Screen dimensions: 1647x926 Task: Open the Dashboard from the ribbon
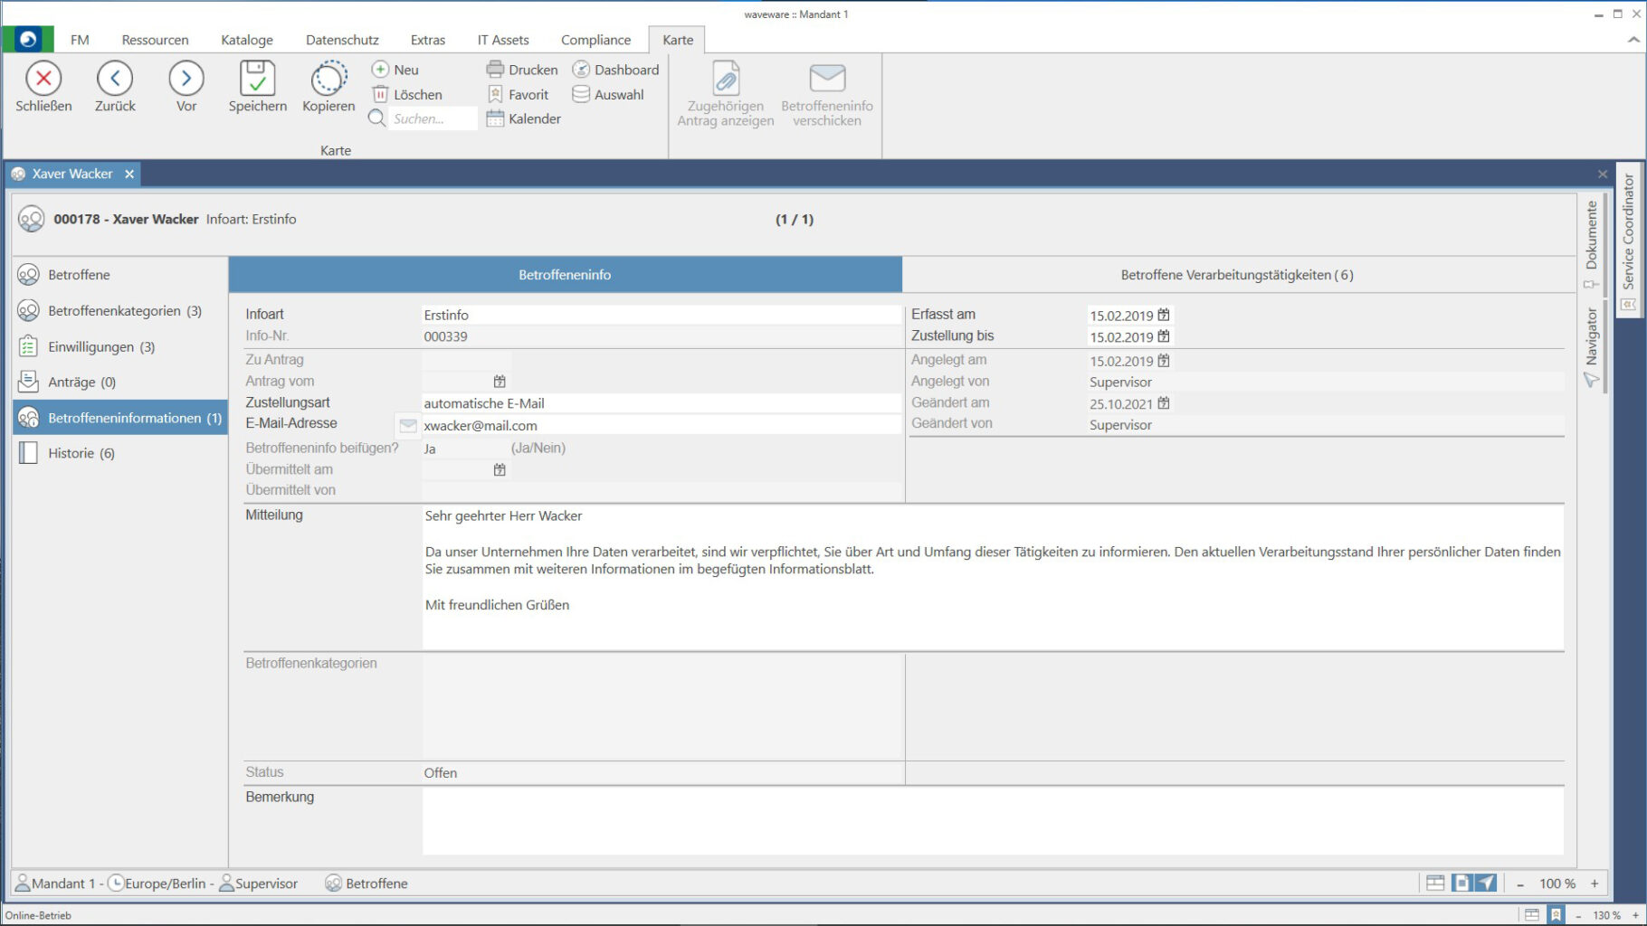[x=615, y=70]
